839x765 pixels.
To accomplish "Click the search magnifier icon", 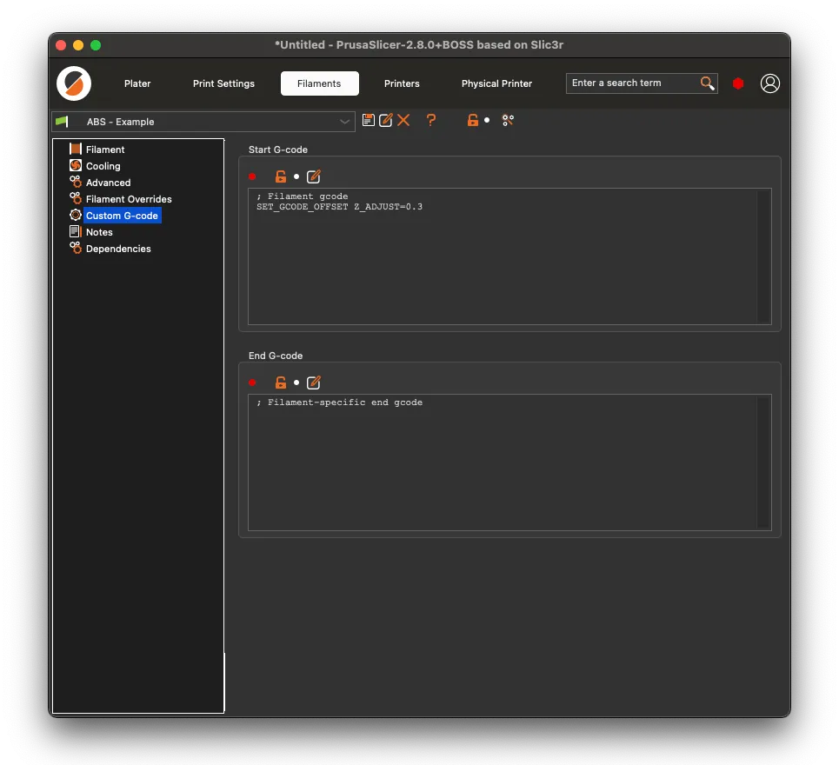I will (x=708, y=83).
